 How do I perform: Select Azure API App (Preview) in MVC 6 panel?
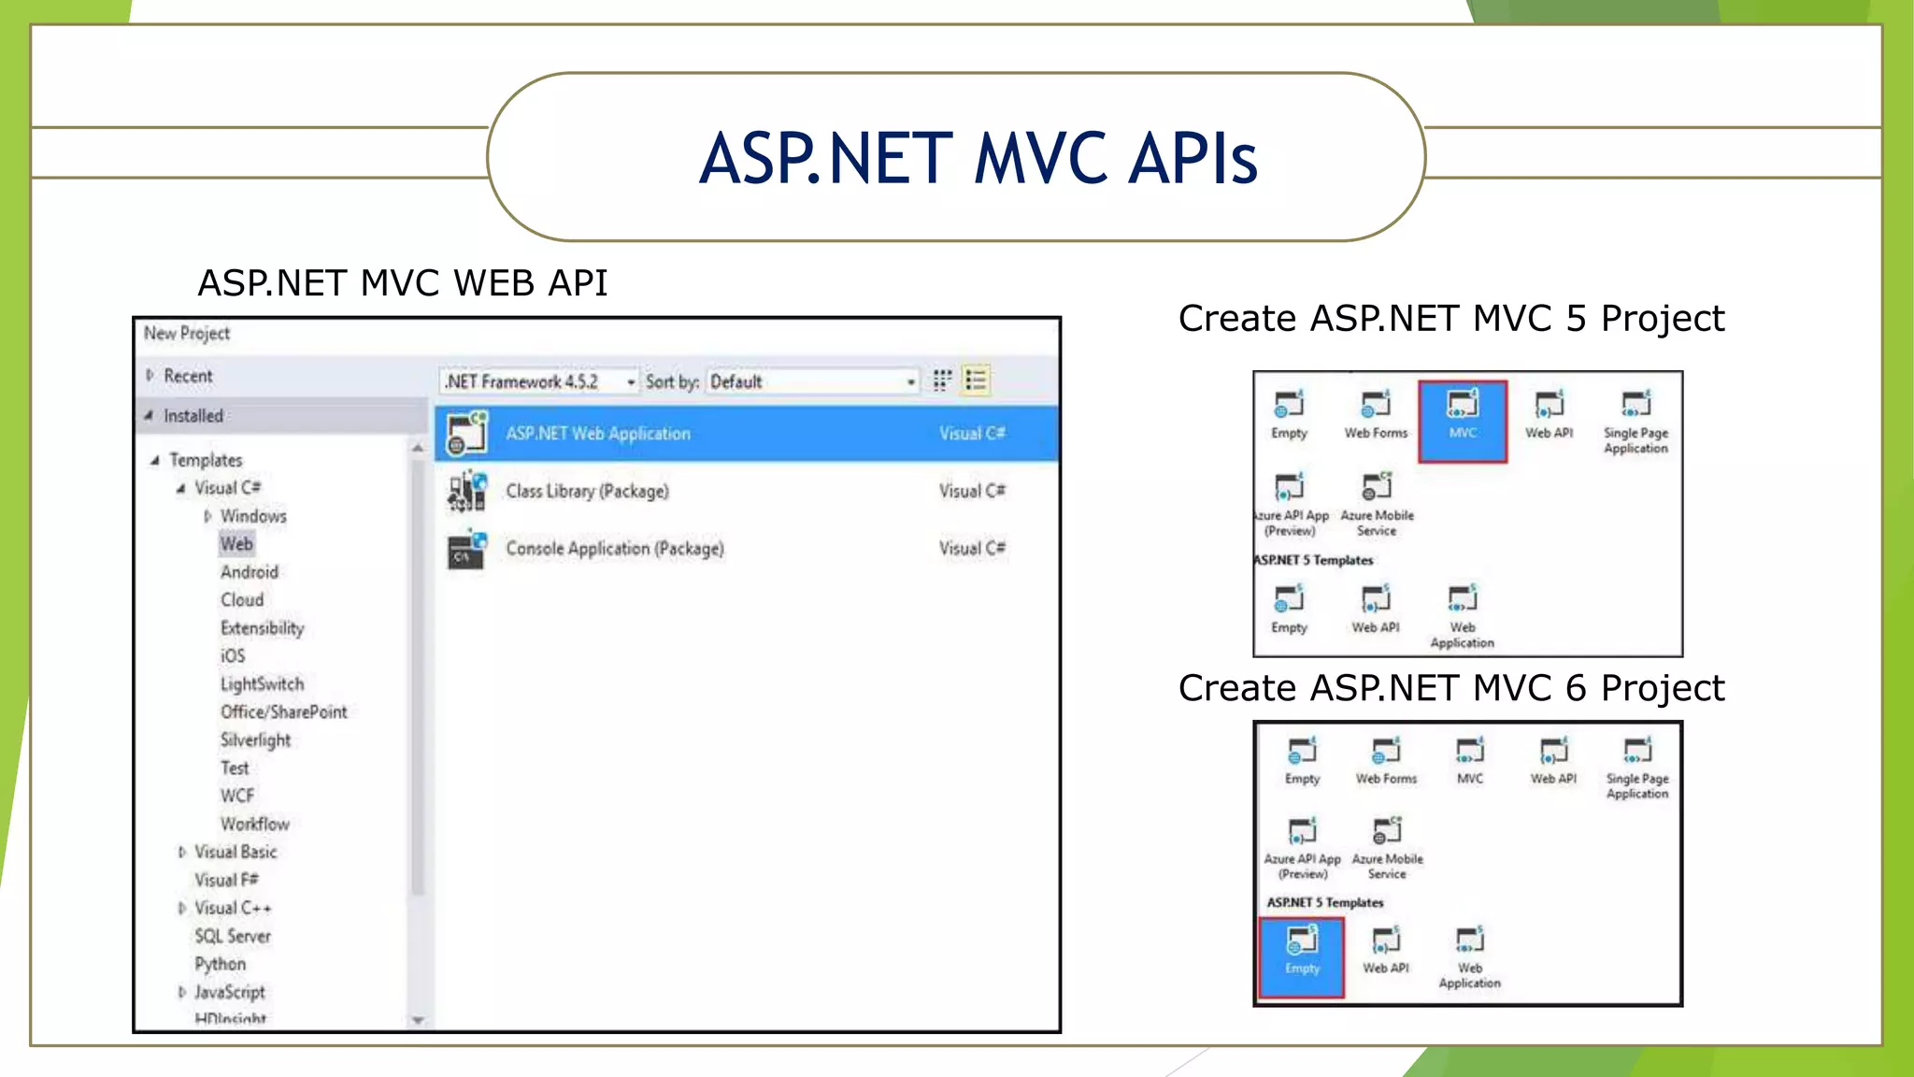(x=1302, y=848)
